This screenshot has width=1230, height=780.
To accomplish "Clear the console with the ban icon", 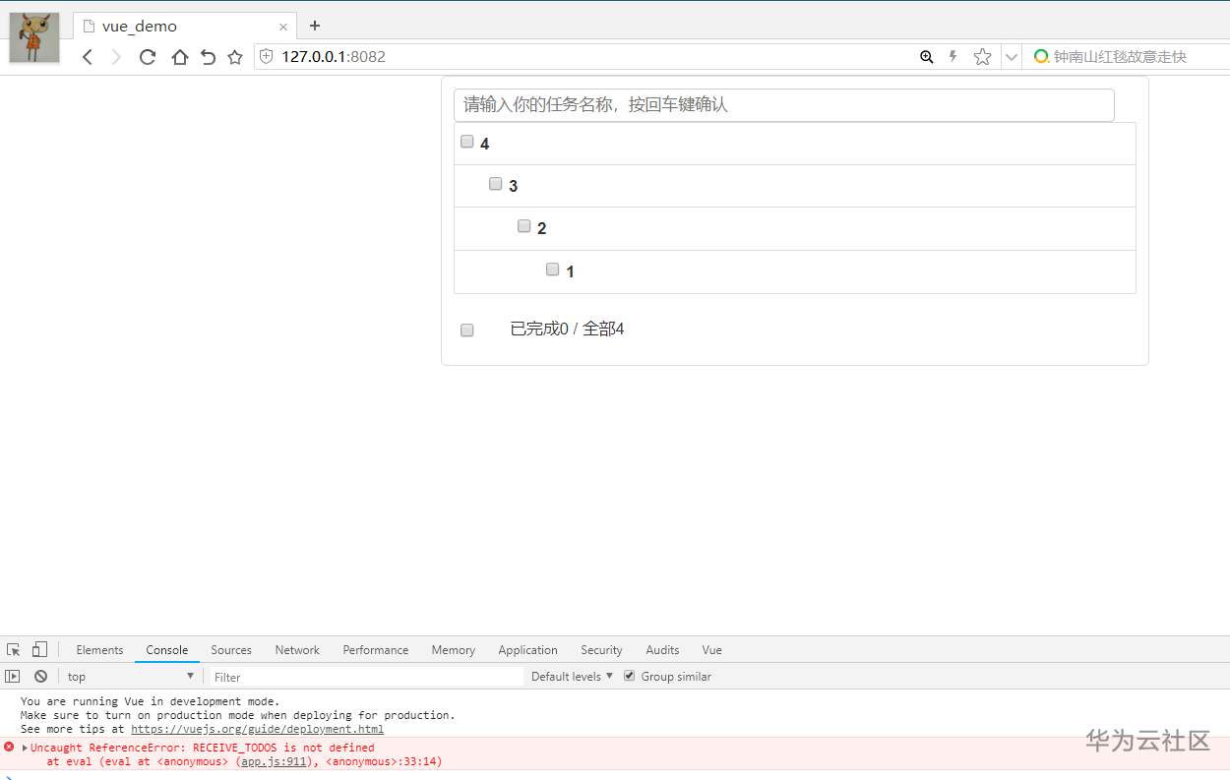I will 40,676.
